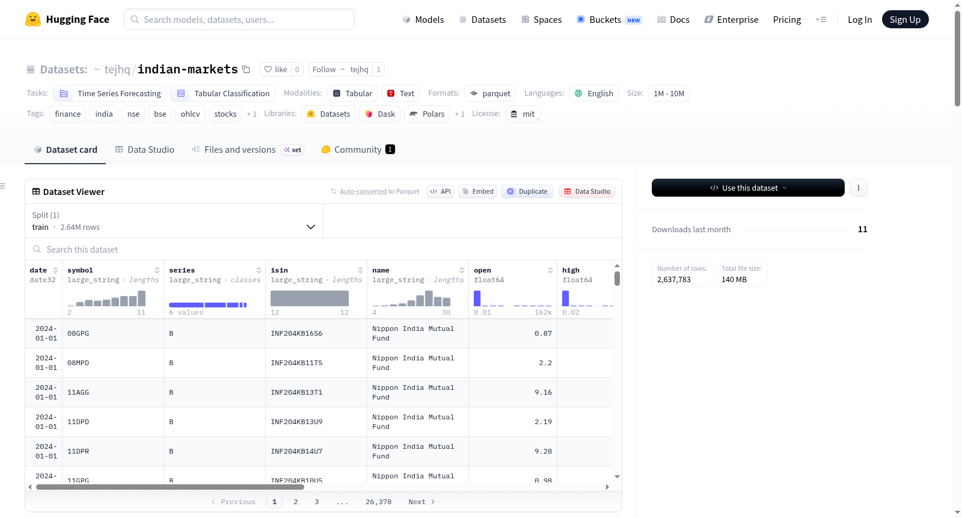Sort the open column using its sort arrows
962x518 pixels.
pos(550,270)
